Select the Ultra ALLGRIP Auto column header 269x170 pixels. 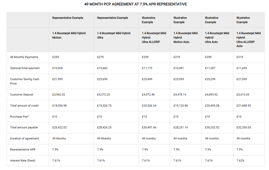tap(248, 40)
